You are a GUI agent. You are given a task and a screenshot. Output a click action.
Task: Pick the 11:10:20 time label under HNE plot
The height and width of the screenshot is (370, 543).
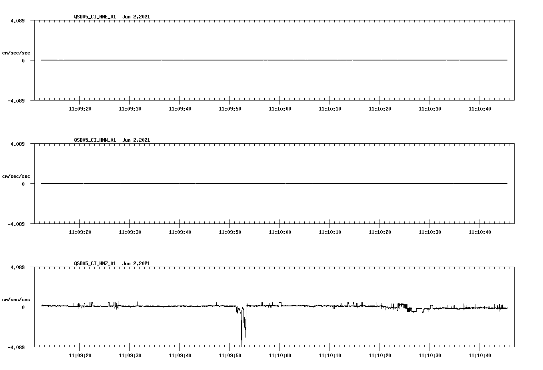coord(380,109)
